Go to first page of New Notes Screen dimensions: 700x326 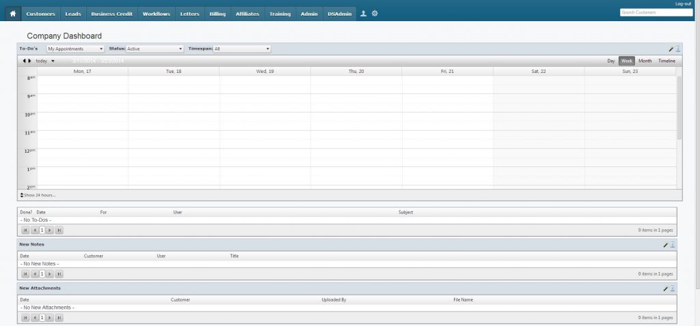[25, 273]
